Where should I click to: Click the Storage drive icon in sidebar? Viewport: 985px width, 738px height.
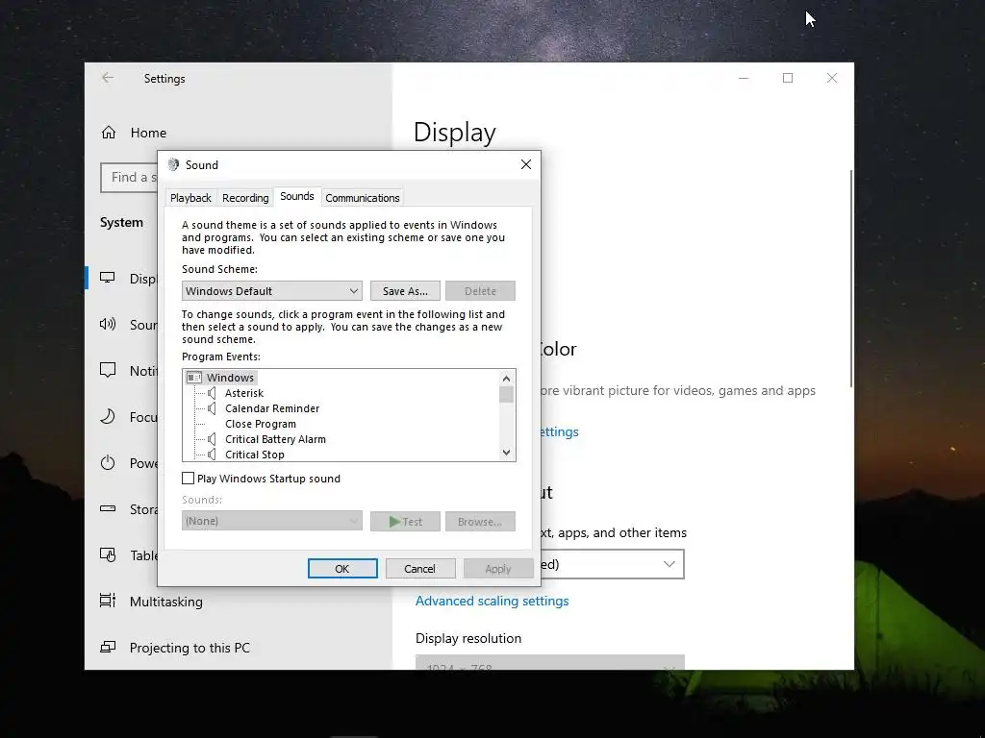click(108, 509)
